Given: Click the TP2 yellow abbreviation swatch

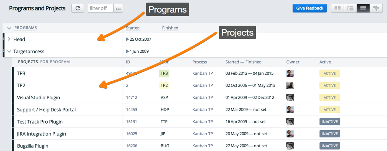Looking at the screenshot, I should click(x=164, y=85).
